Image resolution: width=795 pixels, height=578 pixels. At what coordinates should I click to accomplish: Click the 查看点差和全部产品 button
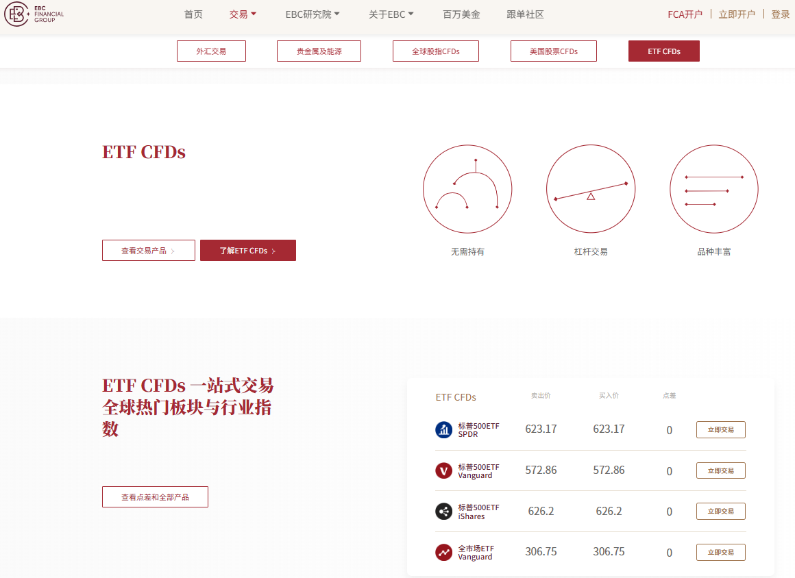(155, 497)
